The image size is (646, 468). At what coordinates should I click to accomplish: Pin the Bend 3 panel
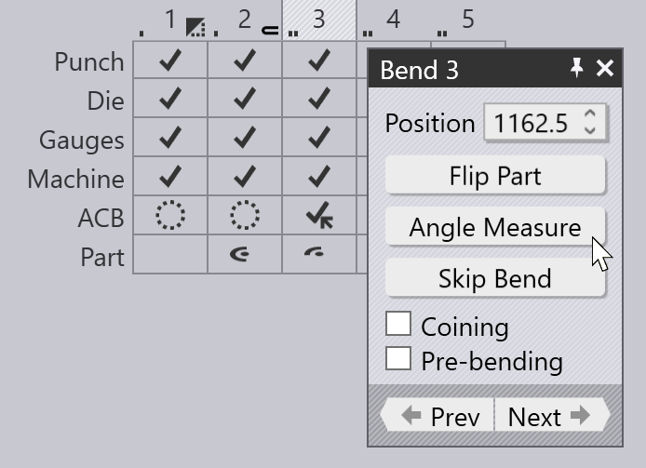tap(577, 68)
